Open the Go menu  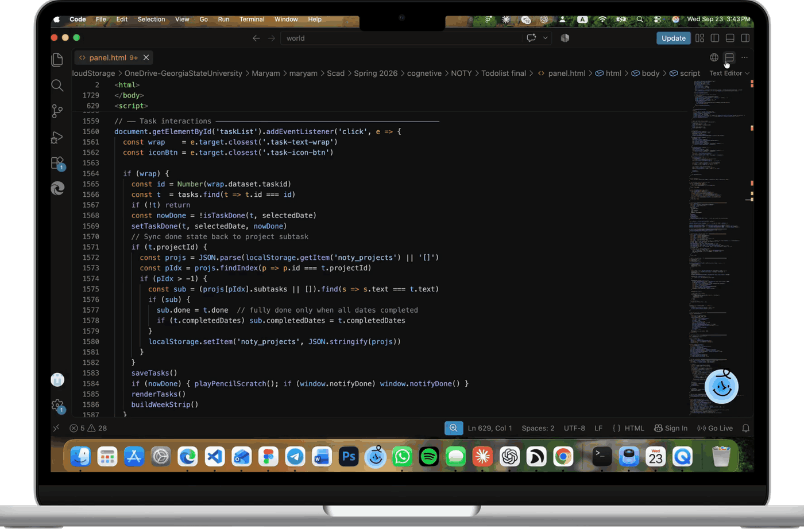pos(203,20)
